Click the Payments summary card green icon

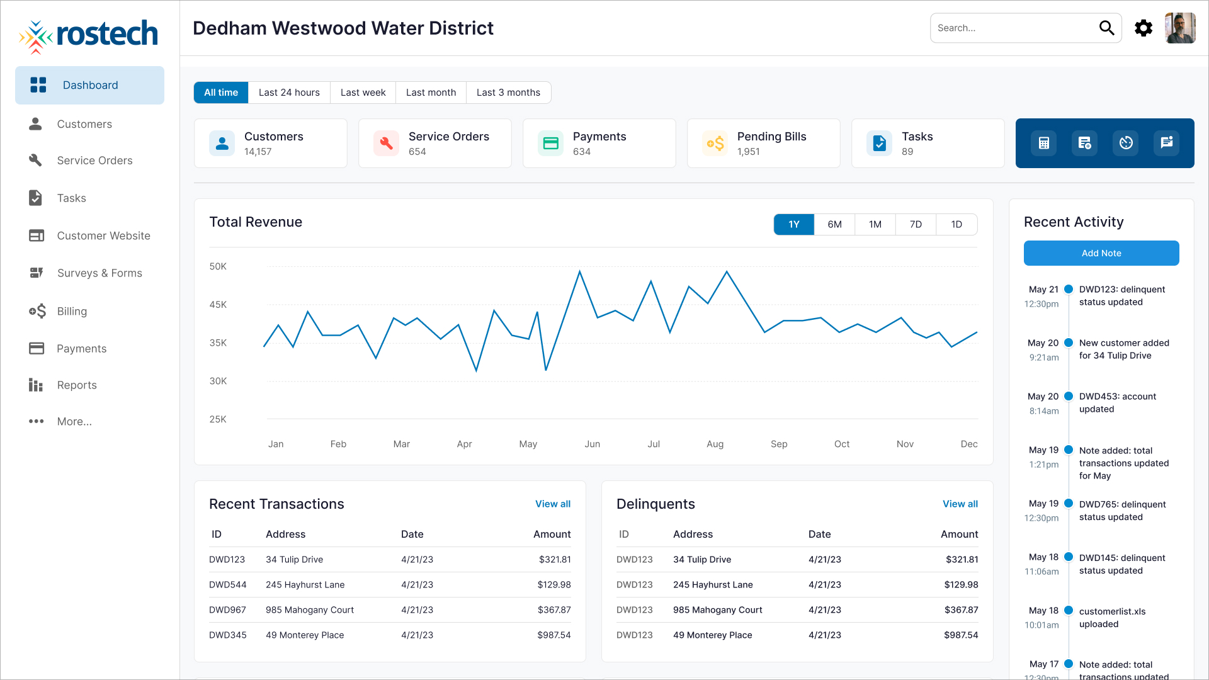click(x=551, y=144)
